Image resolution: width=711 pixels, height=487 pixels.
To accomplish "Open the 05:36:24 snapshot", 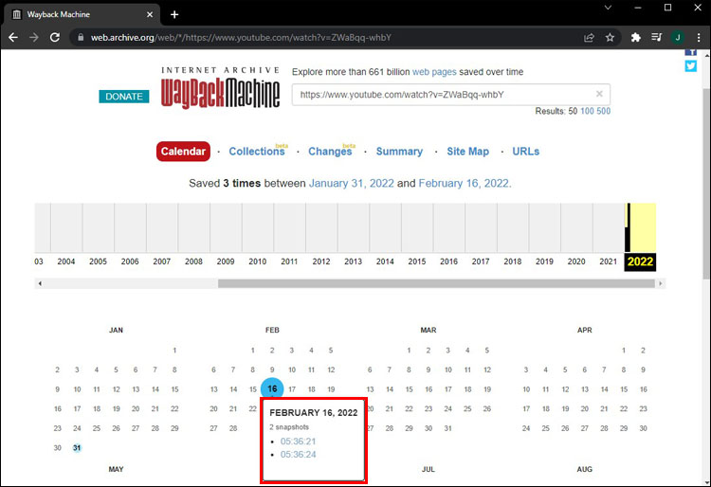I will 298,455.
